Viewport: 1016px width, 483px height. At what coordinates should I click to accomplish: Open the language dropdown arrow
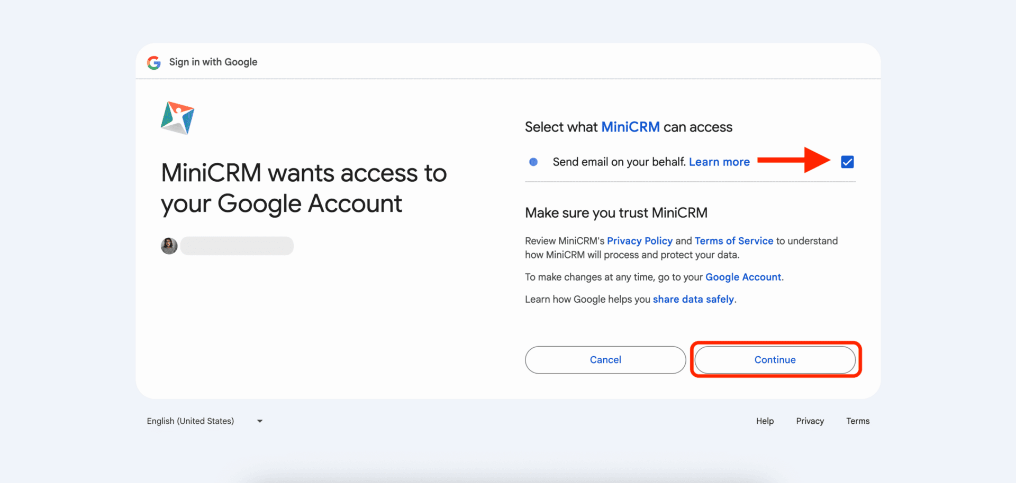coord(260,421)
